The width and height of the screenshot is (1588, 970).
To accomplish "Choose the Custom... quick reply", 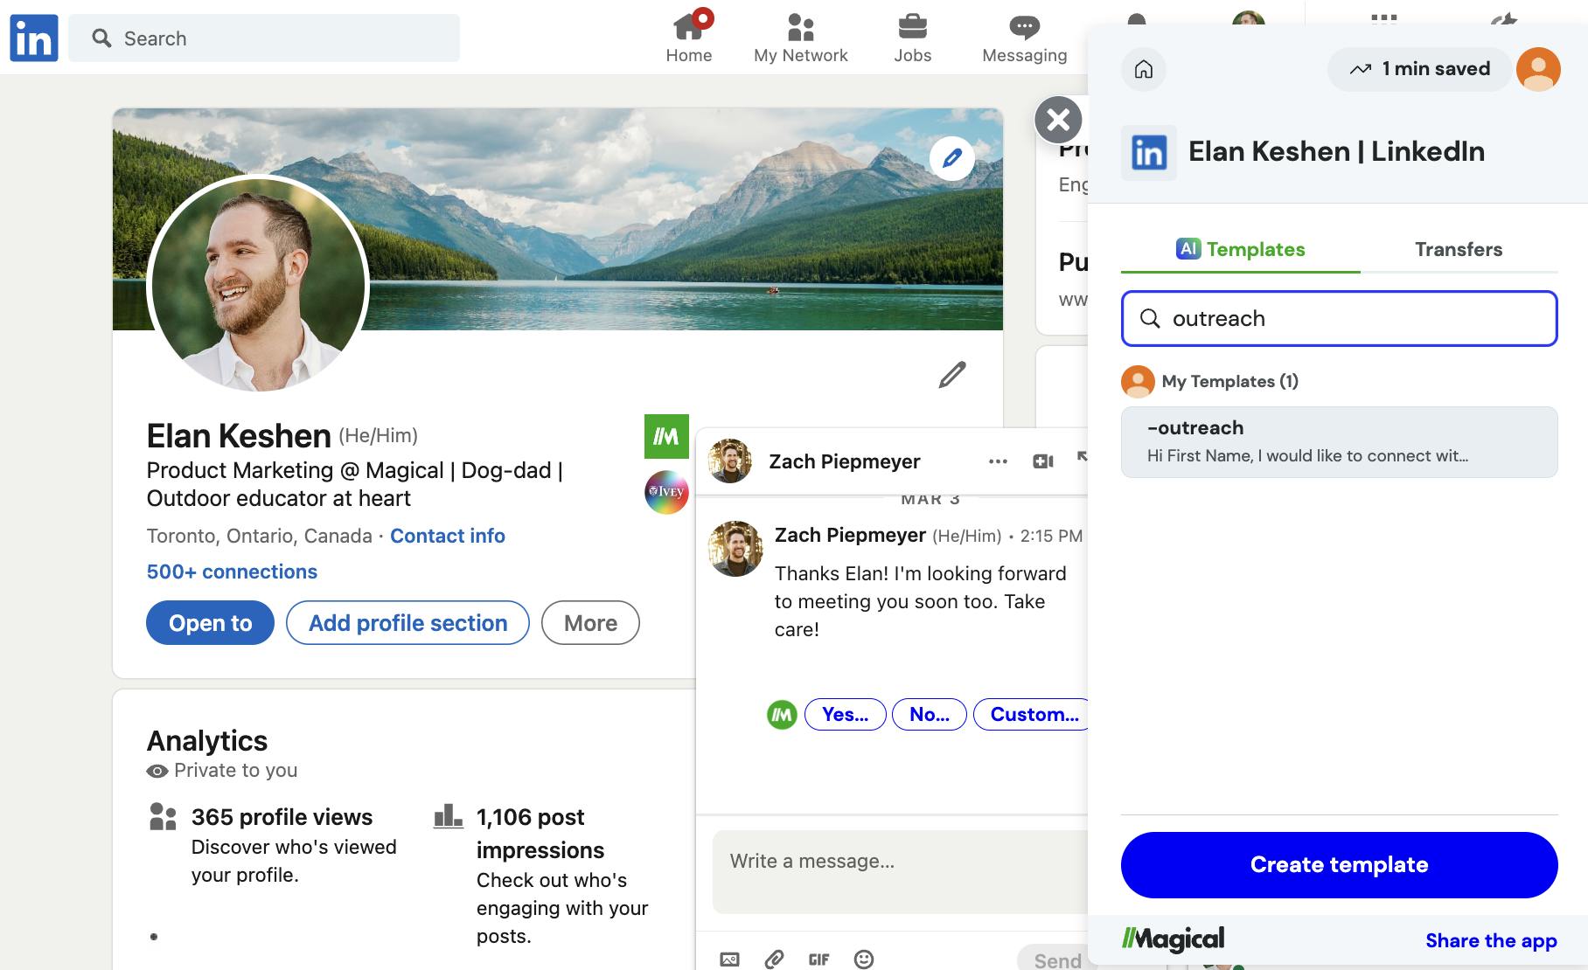I will 1033,715.
